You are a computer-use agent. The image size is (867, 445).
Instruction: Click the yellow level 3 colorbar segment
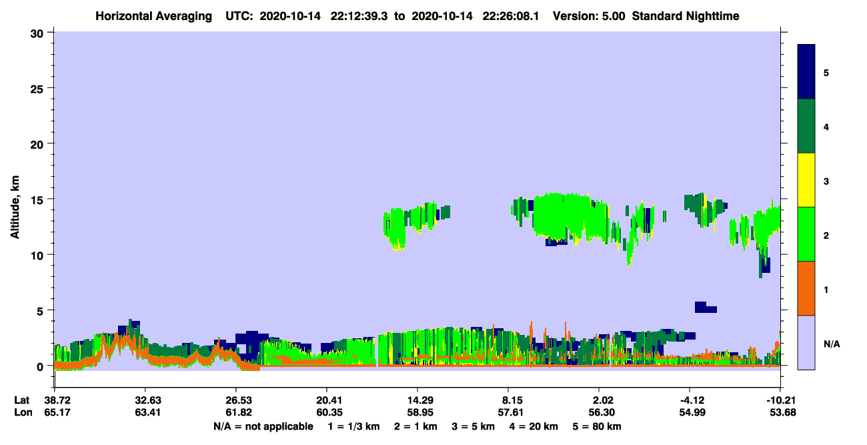click(x=806, y=180)
